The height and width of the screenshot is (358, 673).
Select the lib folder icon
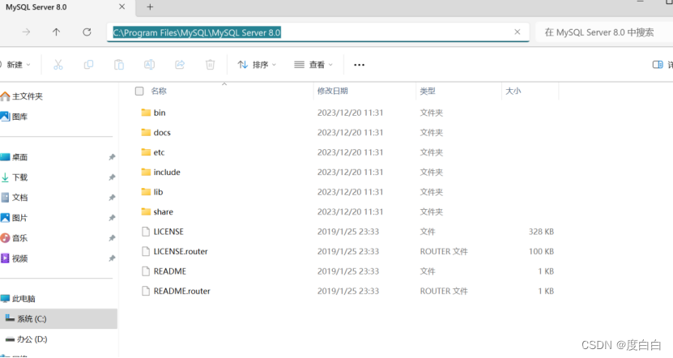point(146,192)
